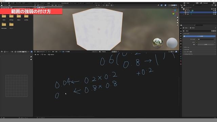The height and width of the screenshot is (122, 217).
Task: Click the Blender logo icon
Action: (1, 3)
